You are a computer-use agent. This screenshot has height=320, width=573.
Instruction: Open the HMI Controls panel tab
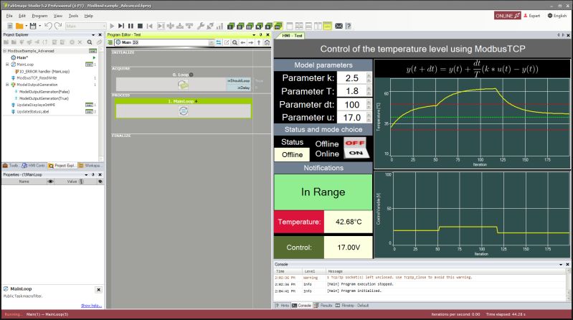[33, 166]
